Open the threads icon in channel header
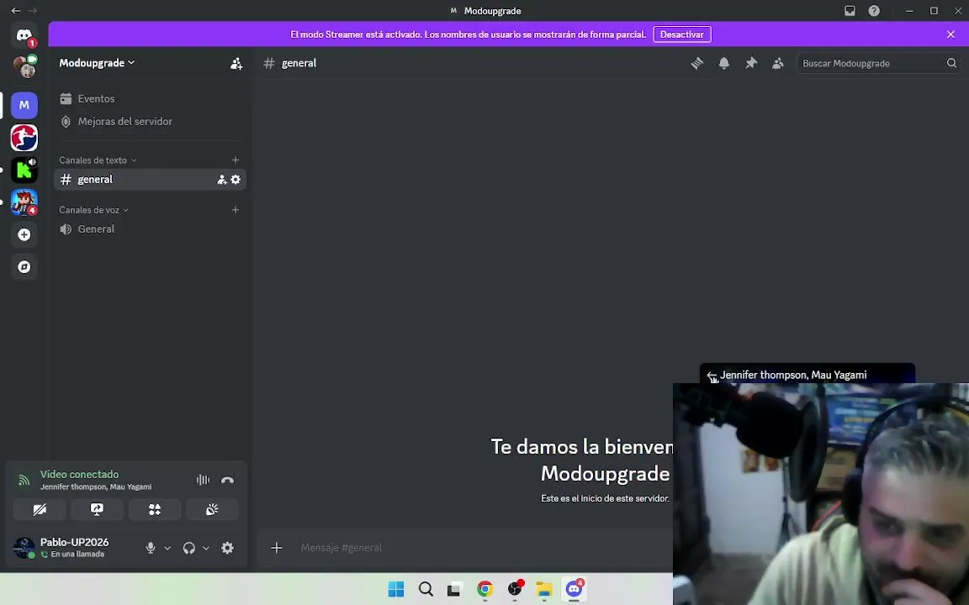This screenshot has width=969, height=605. (x=697, y=63)
